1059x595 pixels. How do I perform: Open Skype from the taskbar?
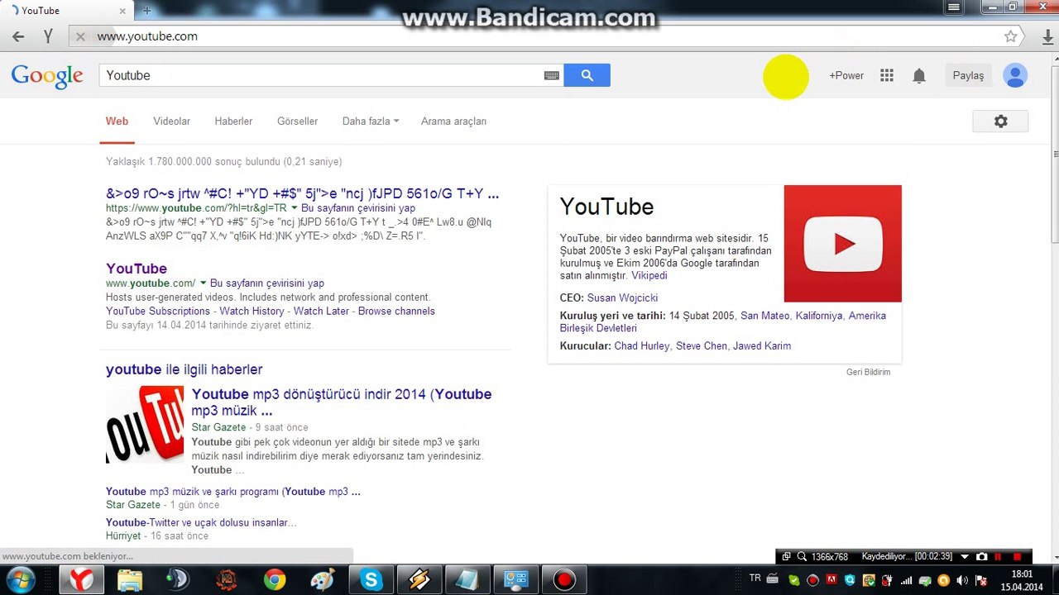[371, 580]
